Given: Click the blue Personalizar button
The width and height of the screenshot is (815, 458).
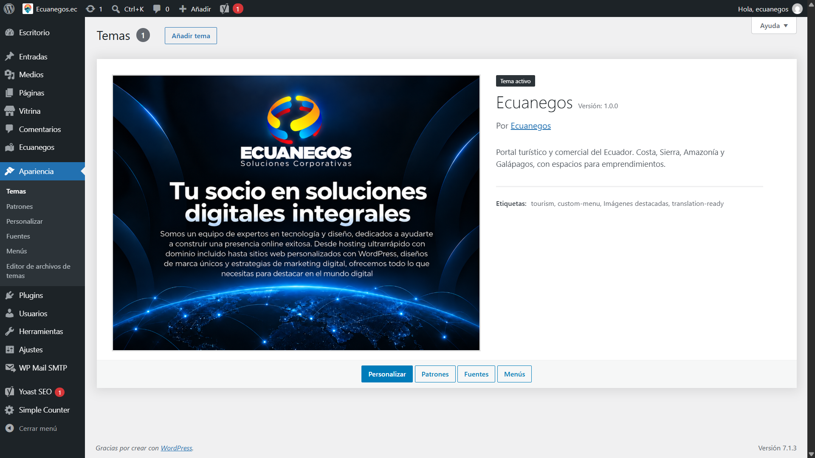Looking at the screenshot, I should coord(387,374).
